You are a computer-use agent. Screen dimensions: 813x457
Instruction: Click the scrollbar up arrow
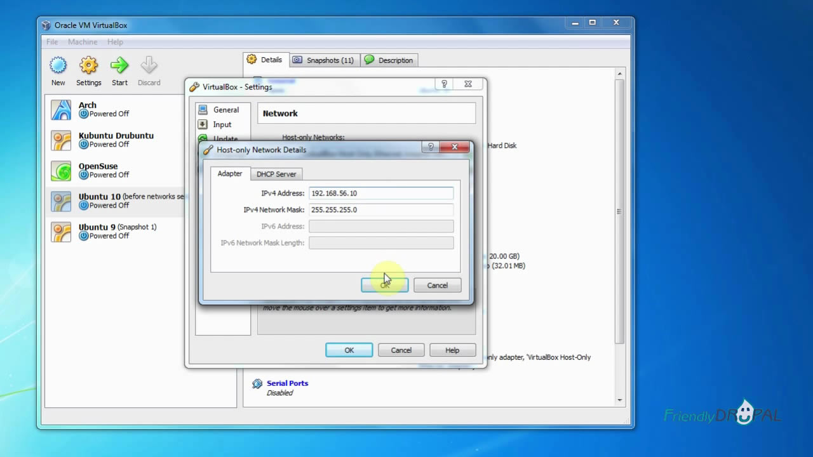(x=620, y=74)
